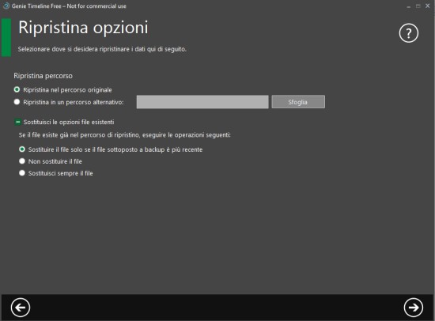Click the 'Ripristina percorso' section heading
The image size is (435, 321).
[43, 76]
